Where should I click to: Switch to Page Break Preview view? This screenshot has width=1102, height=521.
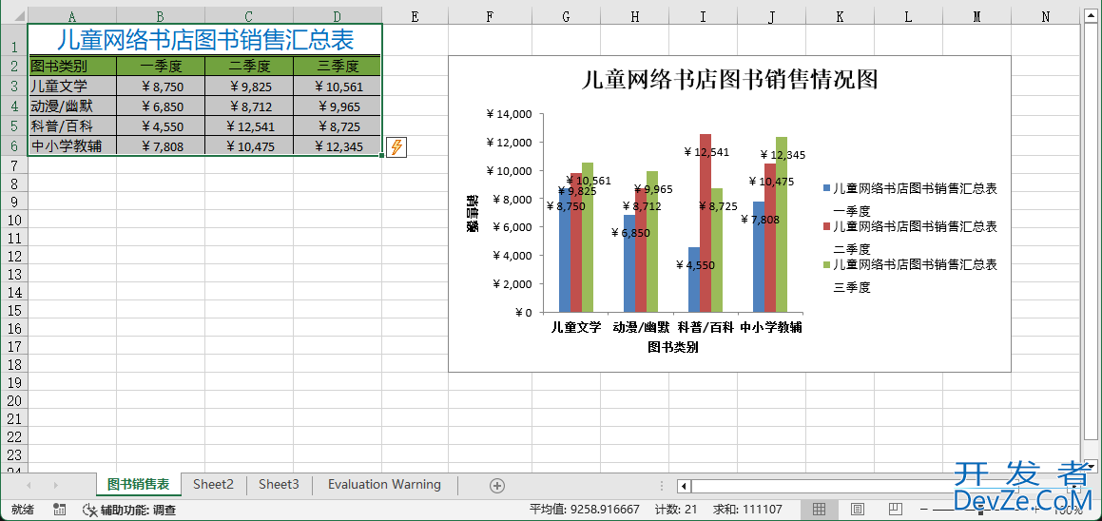click(x=893, y=510)
